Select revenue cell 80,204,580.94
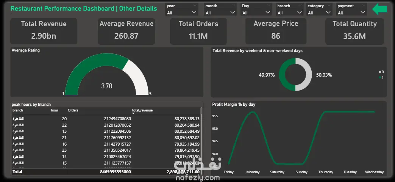 187,125
